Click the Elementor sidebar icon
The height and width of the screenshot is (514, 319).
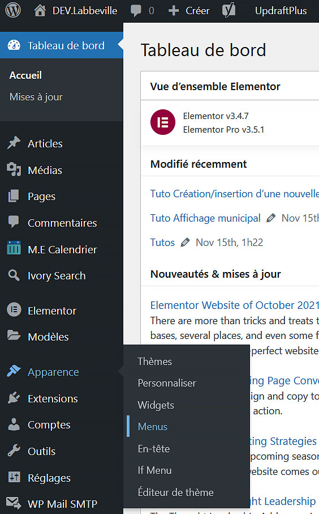tap(14, 310)
